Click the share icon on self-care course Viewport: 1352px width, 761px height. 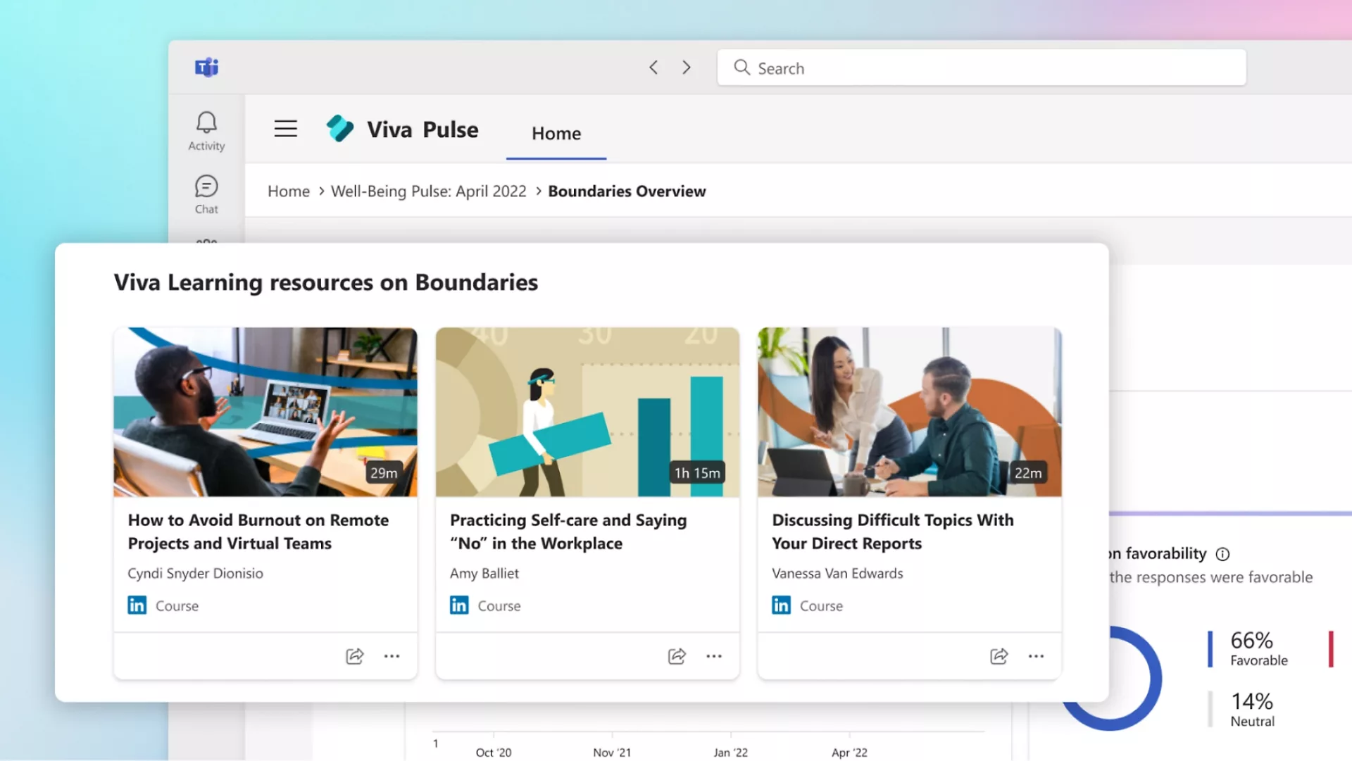677,655
